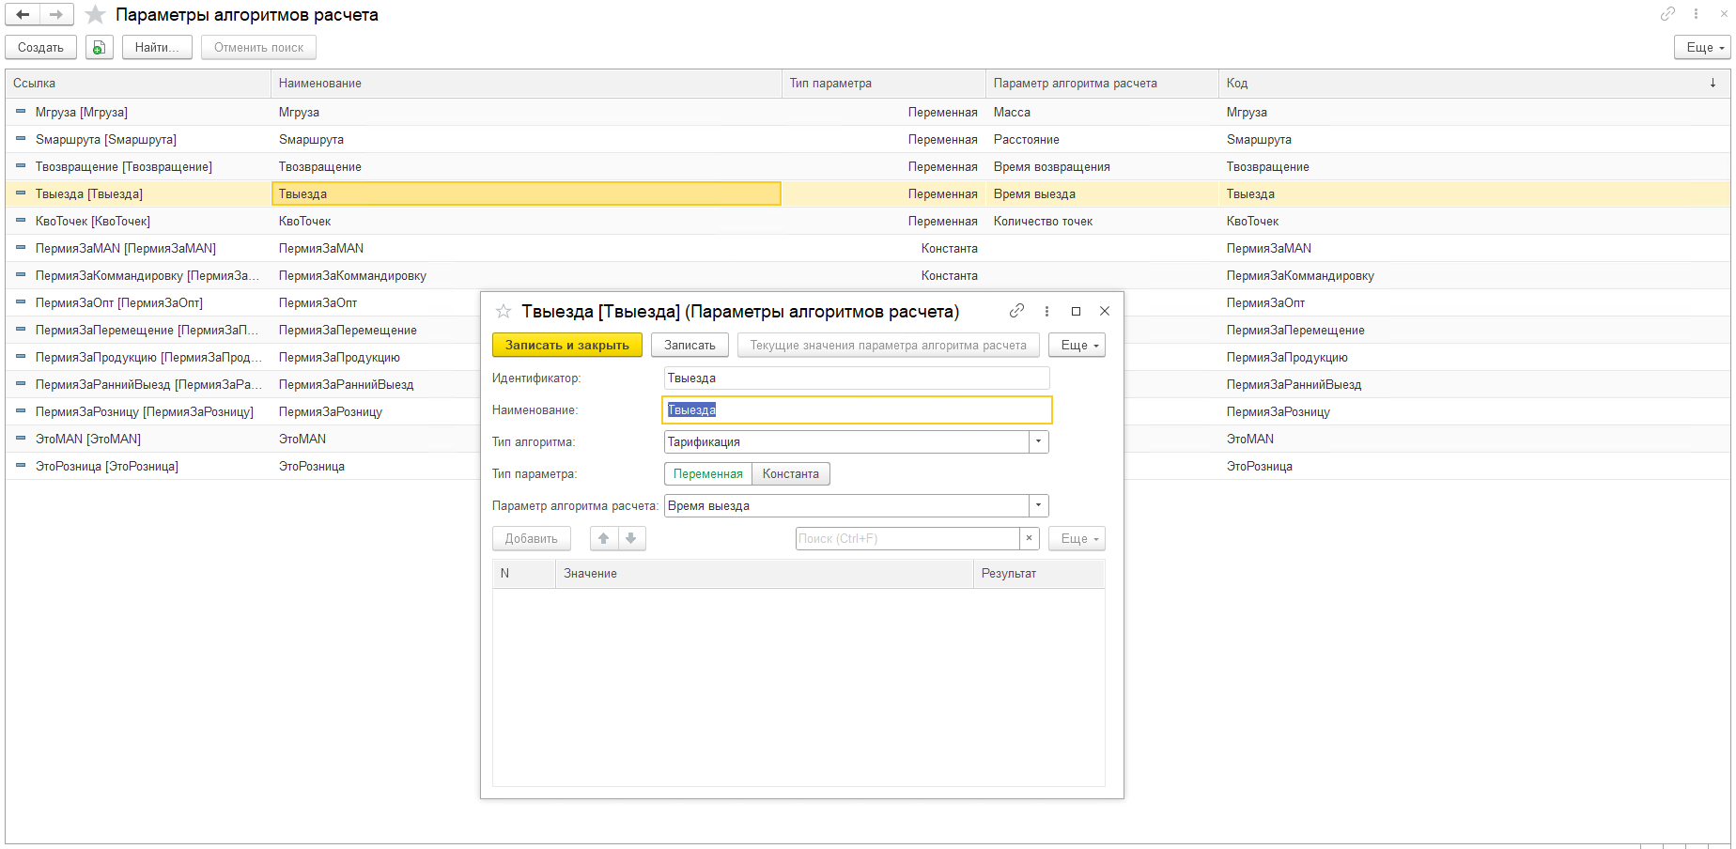Switch parameter type to Константа
The height and width of the screenshot is (849, 1736).
[790, 474]
